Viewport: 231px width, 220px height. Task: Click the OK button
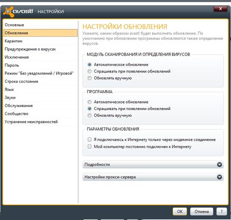180,211
